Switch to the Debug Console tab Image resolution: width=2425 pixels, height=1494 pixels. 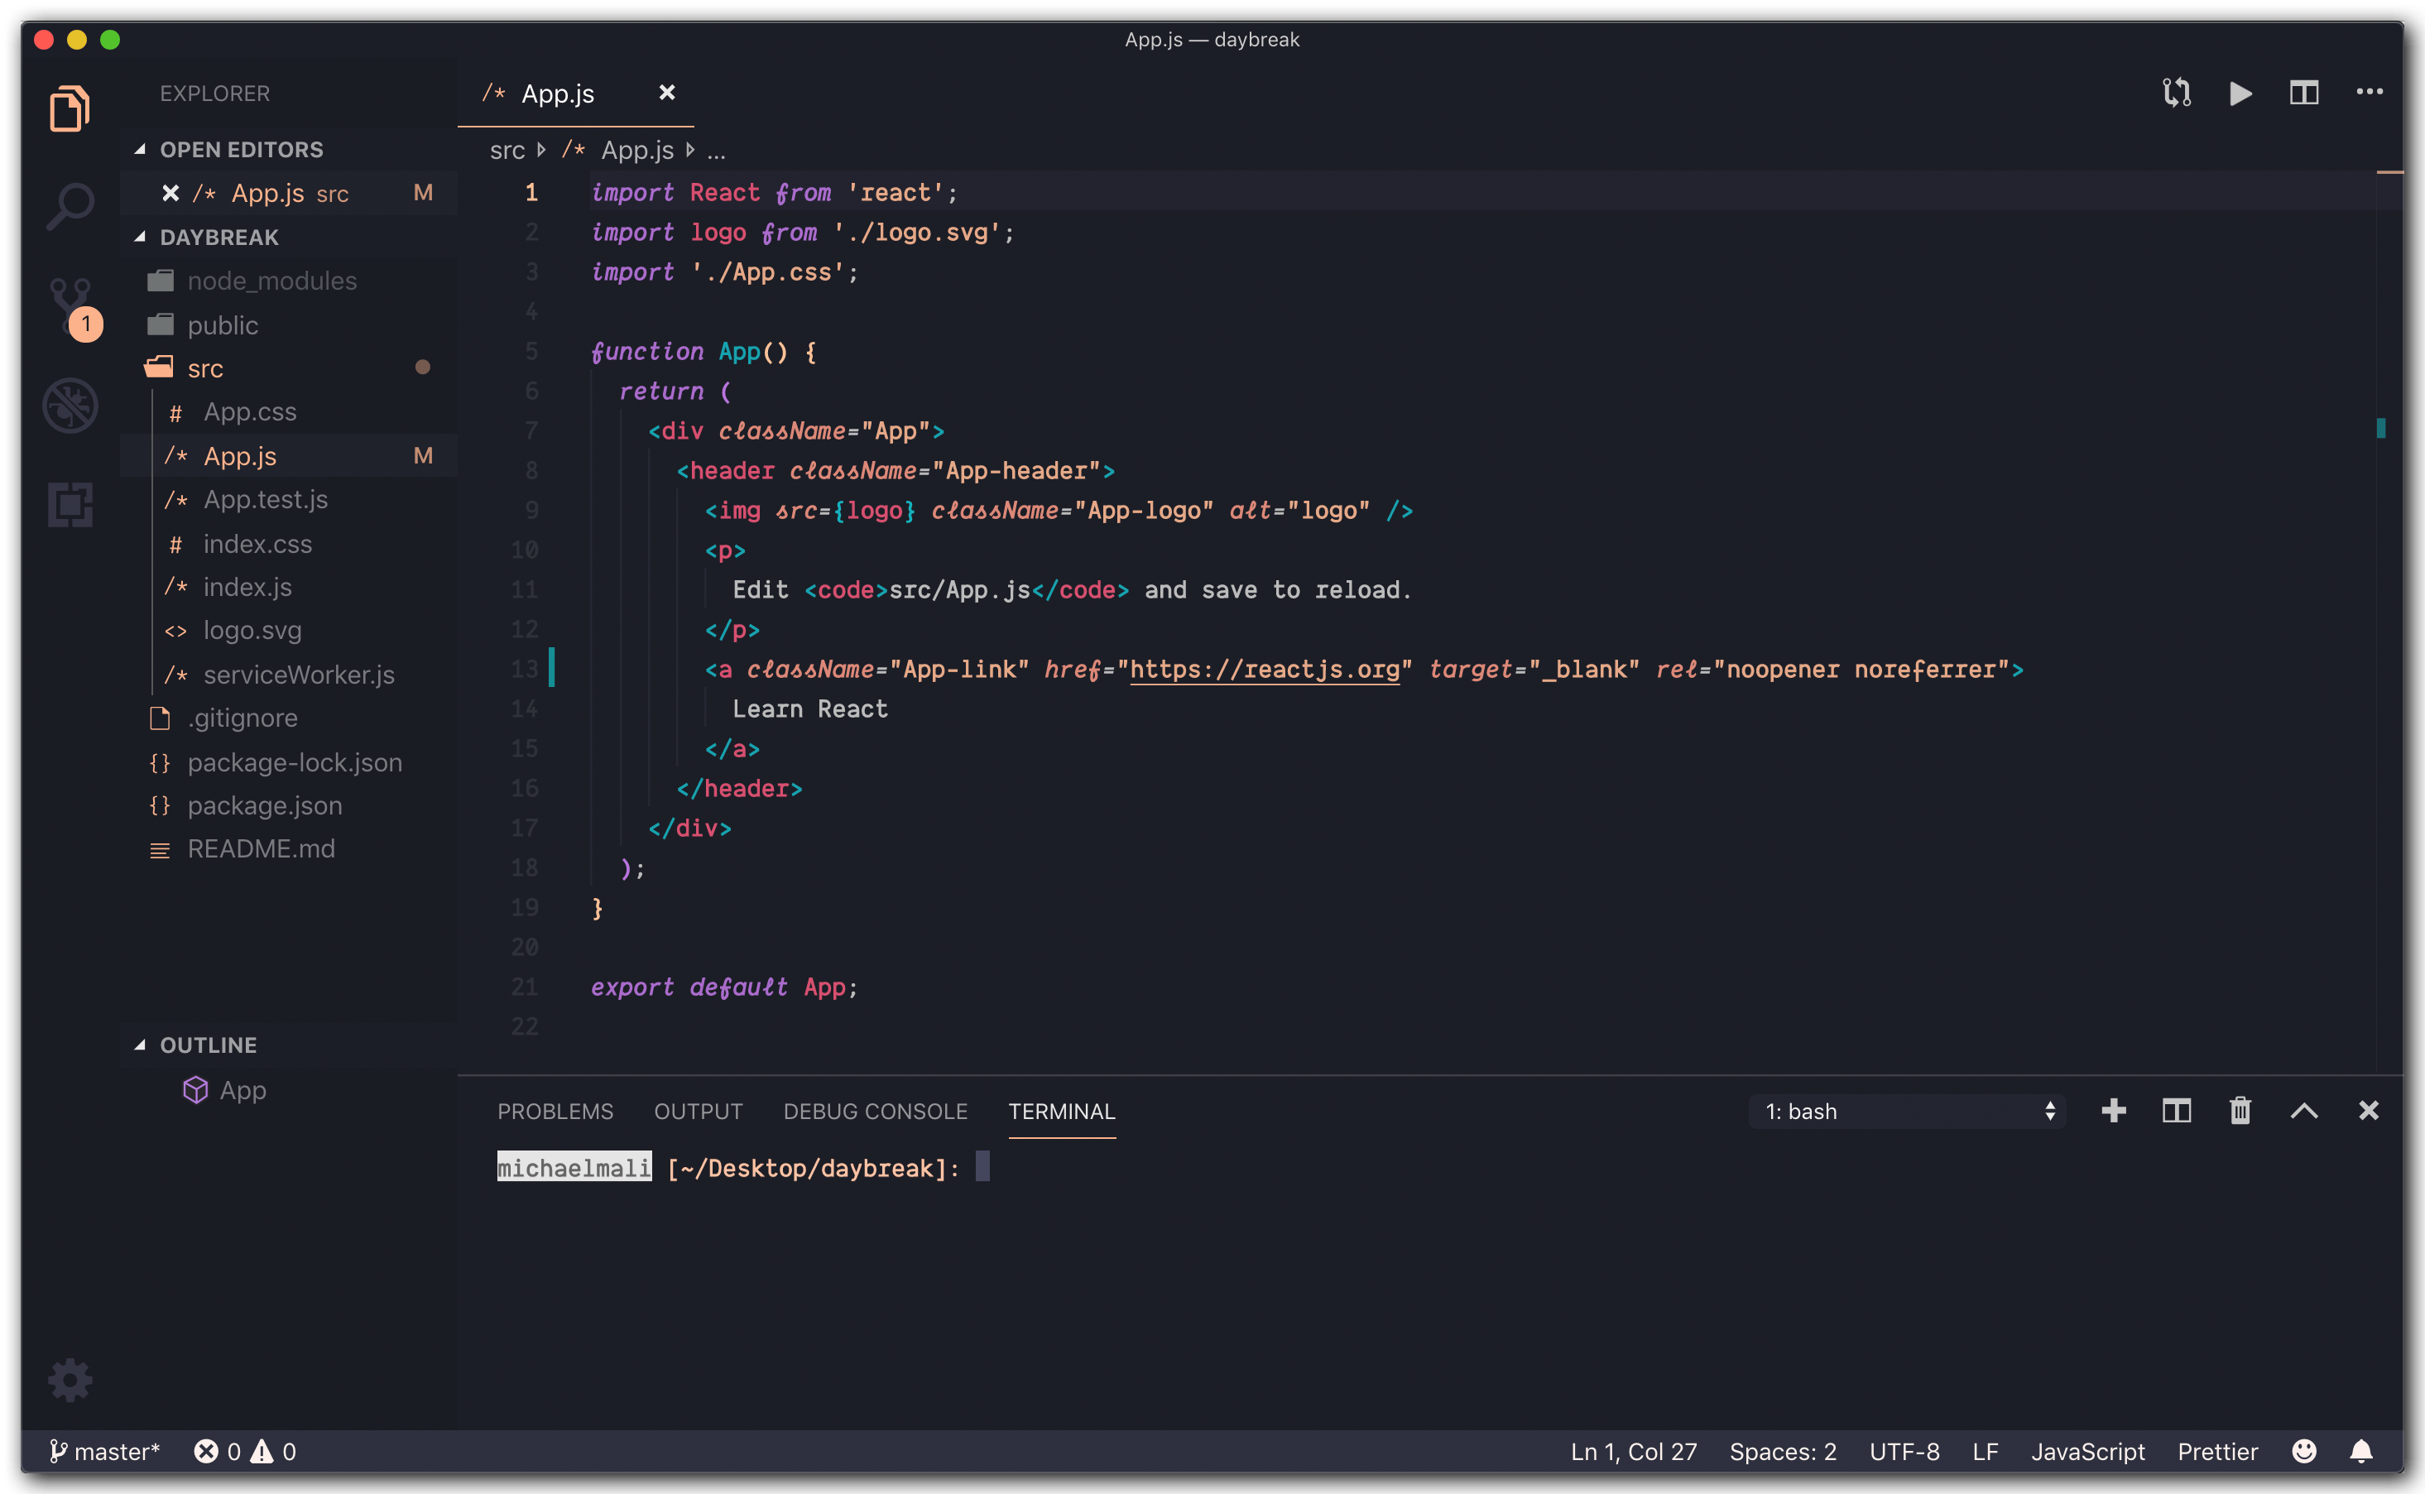point(875,1111)
